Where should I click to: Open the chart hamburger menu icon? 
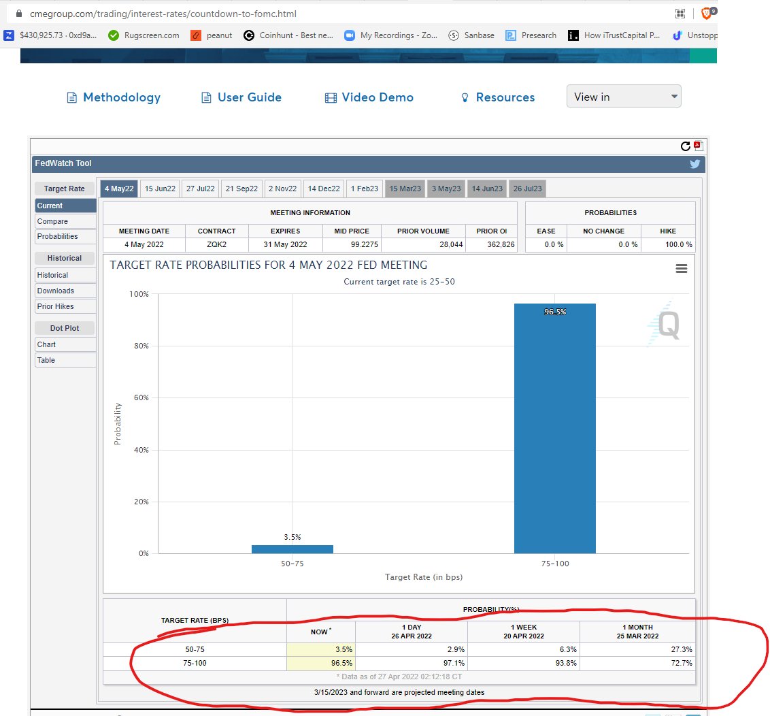pyautogui.click(x=681, y=268)
